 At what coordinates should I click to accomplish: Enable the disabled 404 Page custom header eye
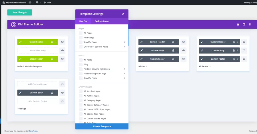point(63,84)
